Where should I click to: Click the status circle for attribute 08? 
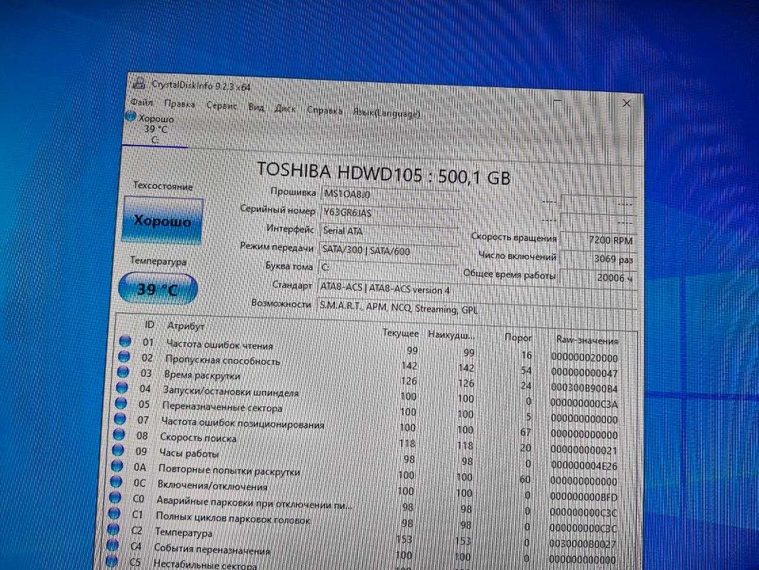tap(119, 434)
